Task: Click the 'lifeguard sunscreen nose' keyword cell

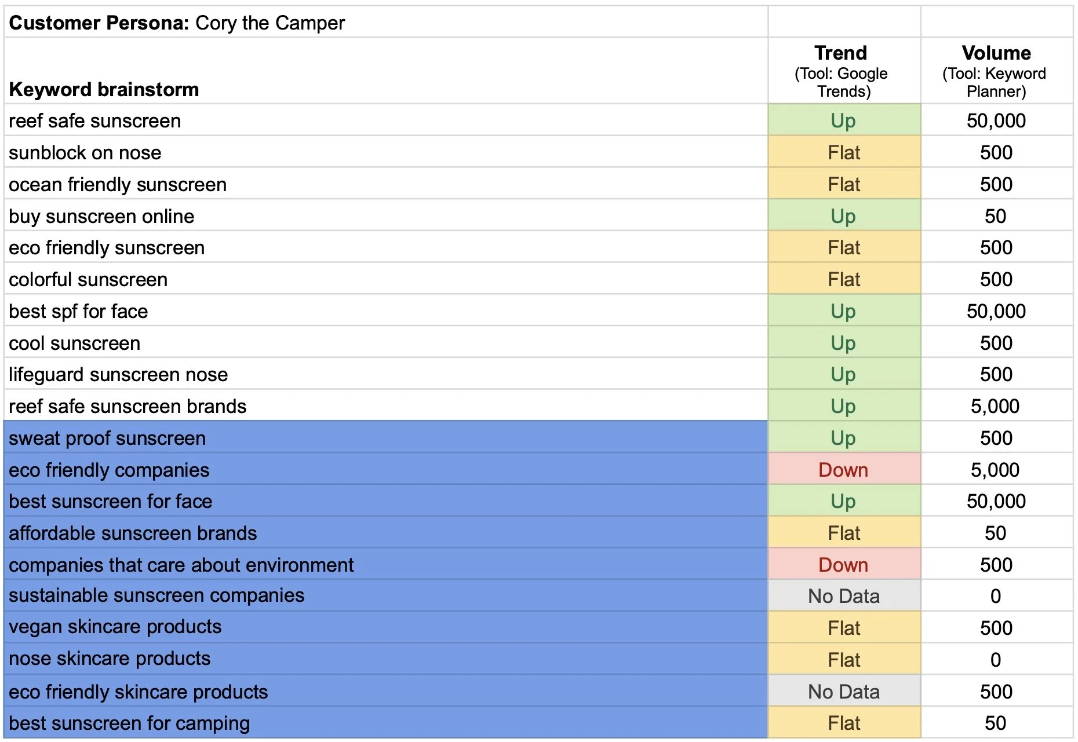Action: (386, 374)
